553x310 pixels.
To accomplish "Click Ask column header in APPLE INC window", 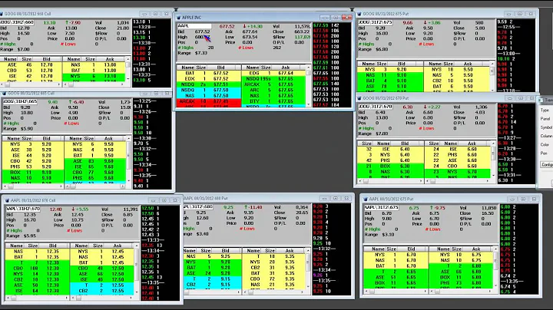I will pos(285,68).
